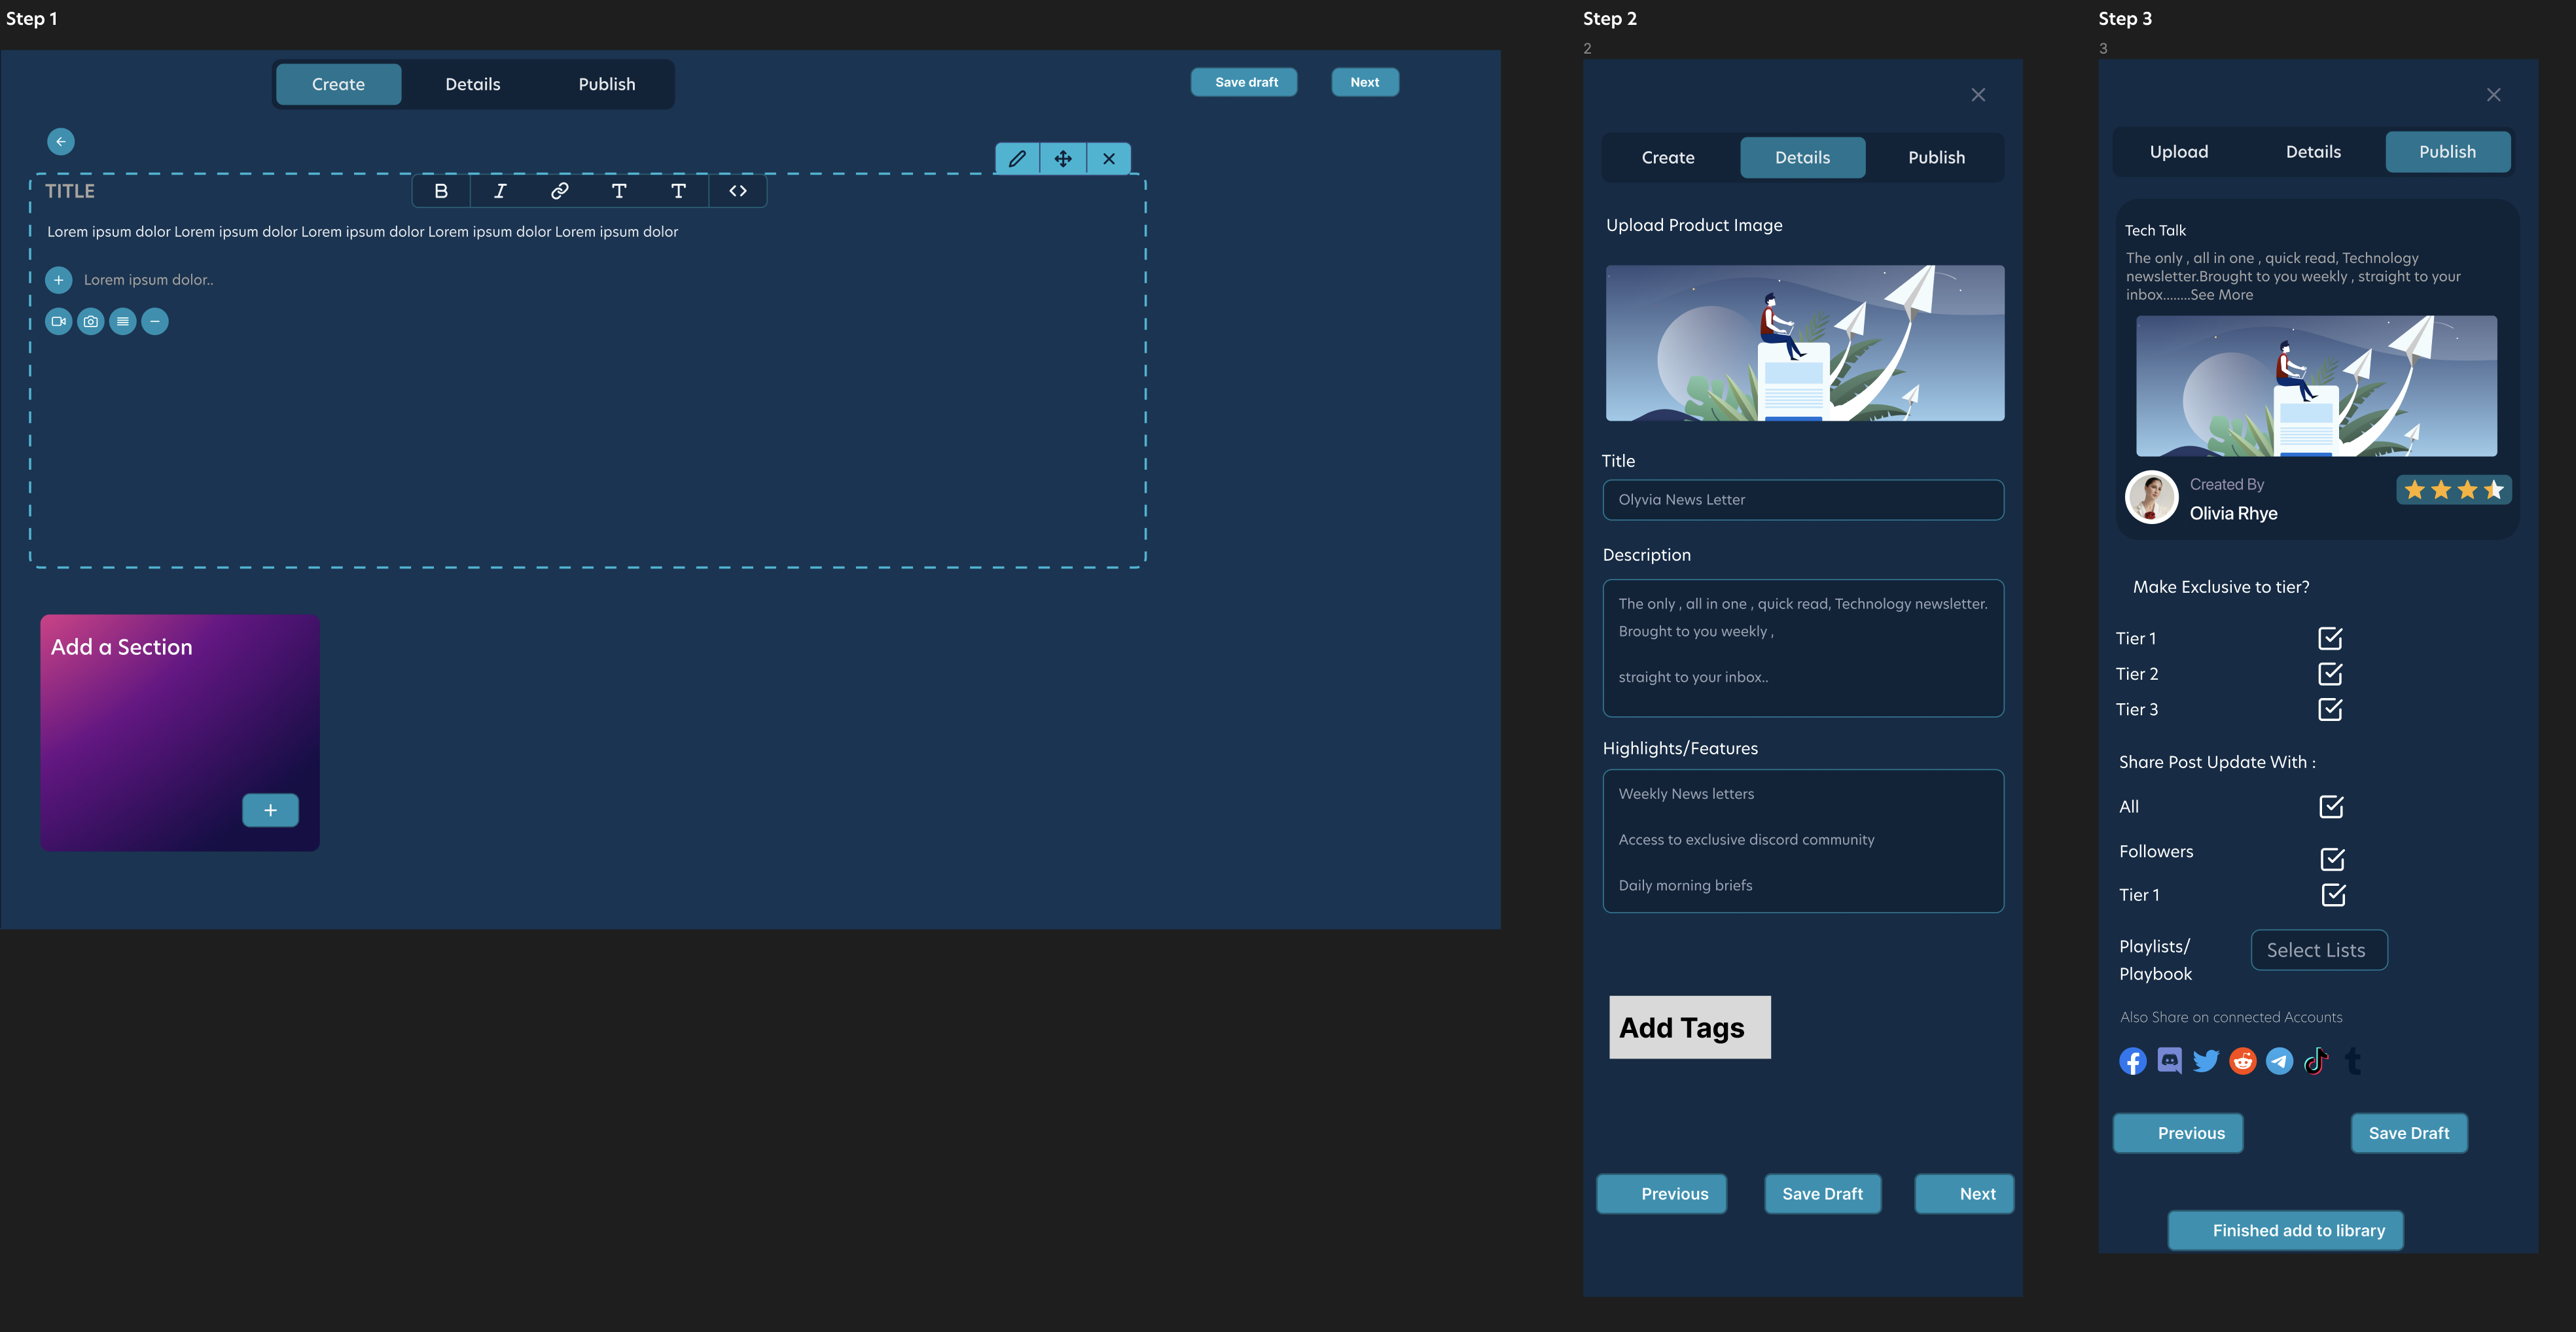Viewport: 2576px width, 1332px height.
Task: Check the Tier 2 exclusivity checkbox
Action: coord(2331,673)
